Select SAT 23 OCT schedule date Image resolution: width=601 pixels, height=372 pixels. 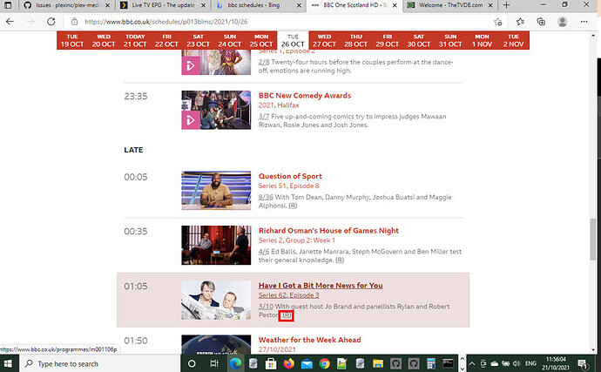tap(199, 40)
